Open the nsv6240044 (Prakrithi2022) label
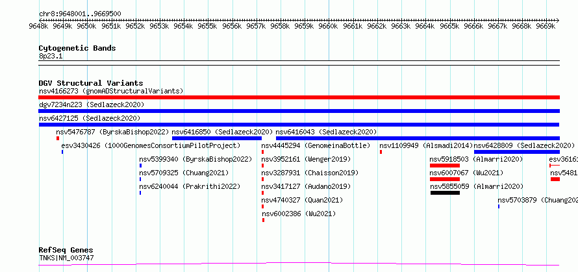Screen dimensions: 578x272 pos(190,186)
